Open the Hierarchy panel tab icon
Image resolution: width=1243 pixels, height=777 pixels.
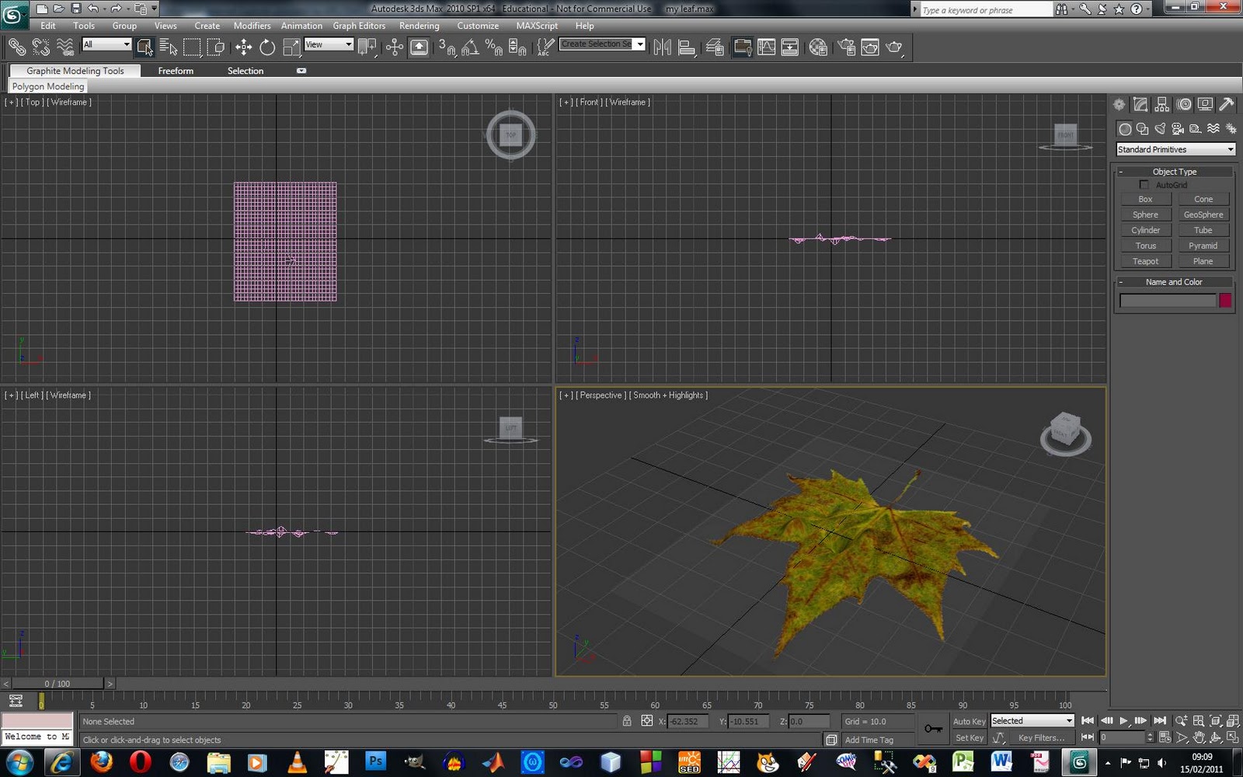[1162, 104]
